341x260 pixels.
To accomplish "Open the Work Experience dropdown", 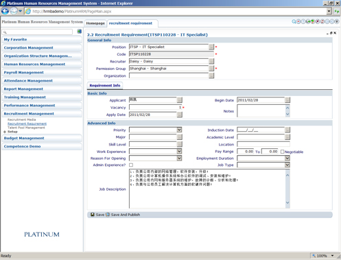I will coord(179,152).
